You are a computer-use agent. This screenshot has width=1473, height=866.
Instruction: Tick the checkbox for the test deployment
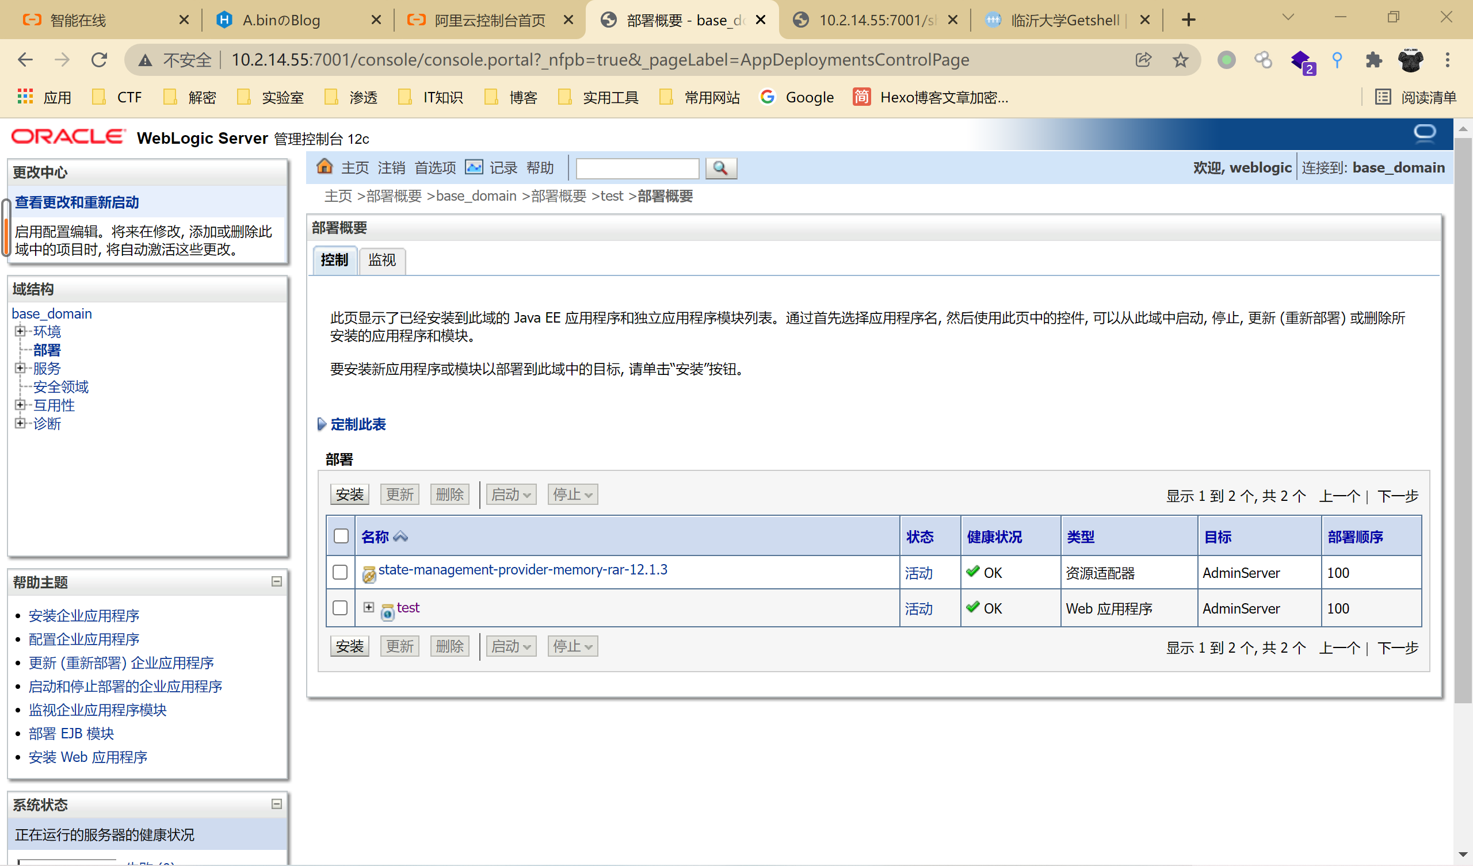click(x=340, y=608)
